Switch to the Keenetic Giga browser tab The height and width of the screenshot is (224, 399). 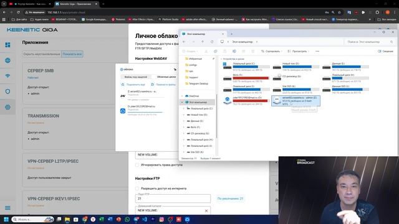point(76,4)
